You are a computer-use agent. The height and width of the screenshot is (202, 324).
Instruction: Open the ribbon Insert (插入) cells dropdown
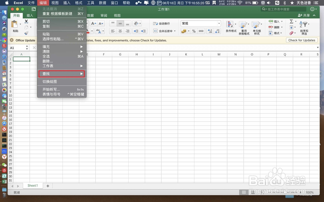pos(282,21)
